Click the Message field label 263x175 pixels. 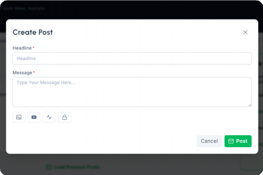click(22, 73)
